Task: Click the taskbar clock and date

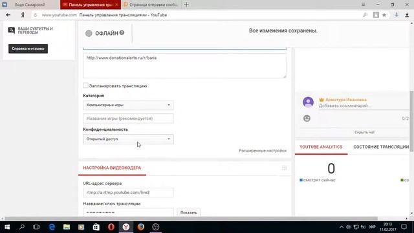Action: (388, 227)
